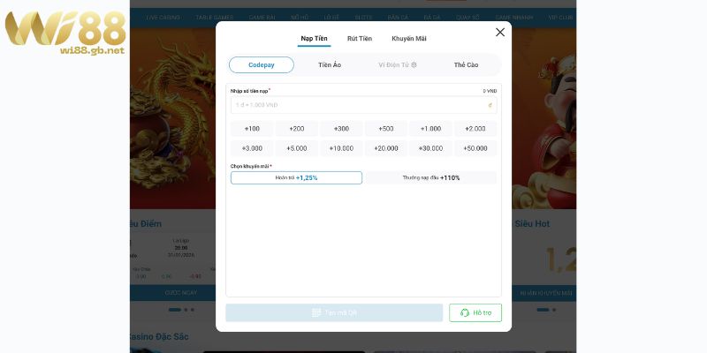Click the headset icon beside Hỗ trợ
The width and height of the screenshot is (707, 353).
pos(464,312)
